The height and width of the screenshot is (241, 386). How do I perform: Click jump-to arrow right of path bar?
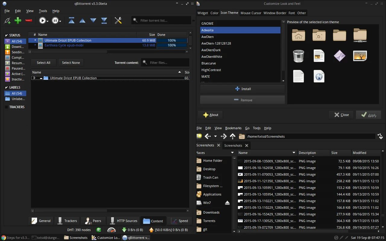[380, 136]
